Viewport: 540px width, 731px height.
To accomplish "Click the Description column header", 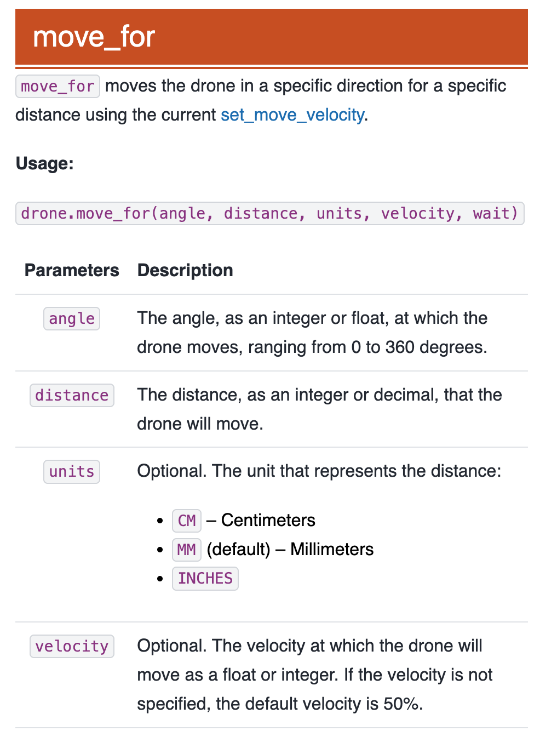I will click(x=185, y=270).
